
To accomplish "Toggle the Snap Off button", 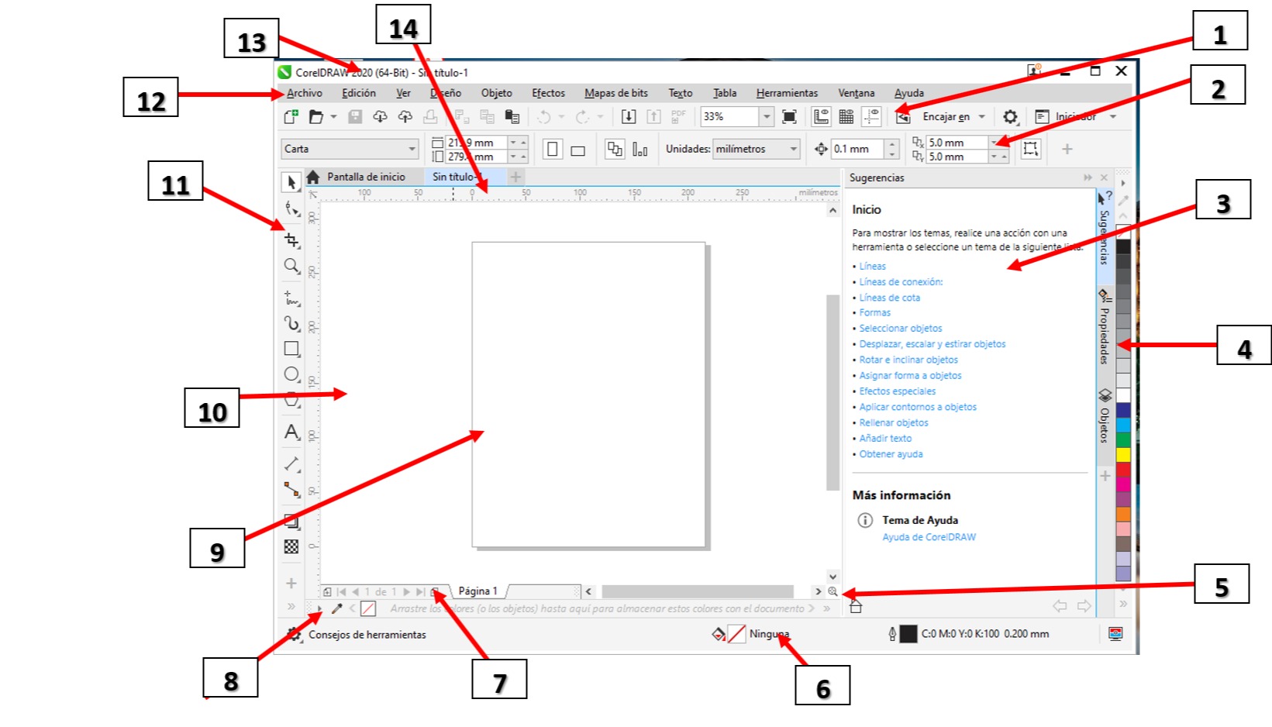I will coord(903,117).
